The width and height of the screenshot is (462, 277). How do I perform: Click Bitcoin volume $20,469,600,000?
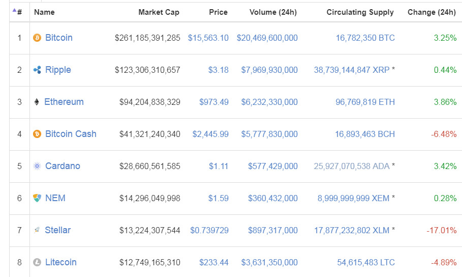pyautogui.click(x=267, y=38)
